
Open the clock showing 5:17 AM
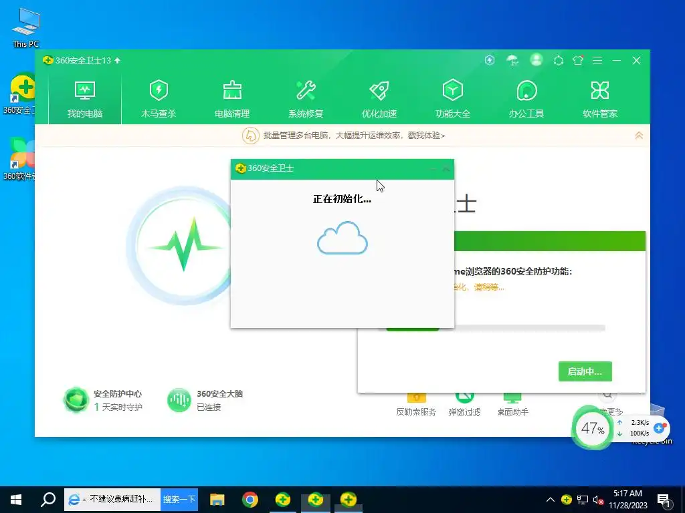(627, 500)
